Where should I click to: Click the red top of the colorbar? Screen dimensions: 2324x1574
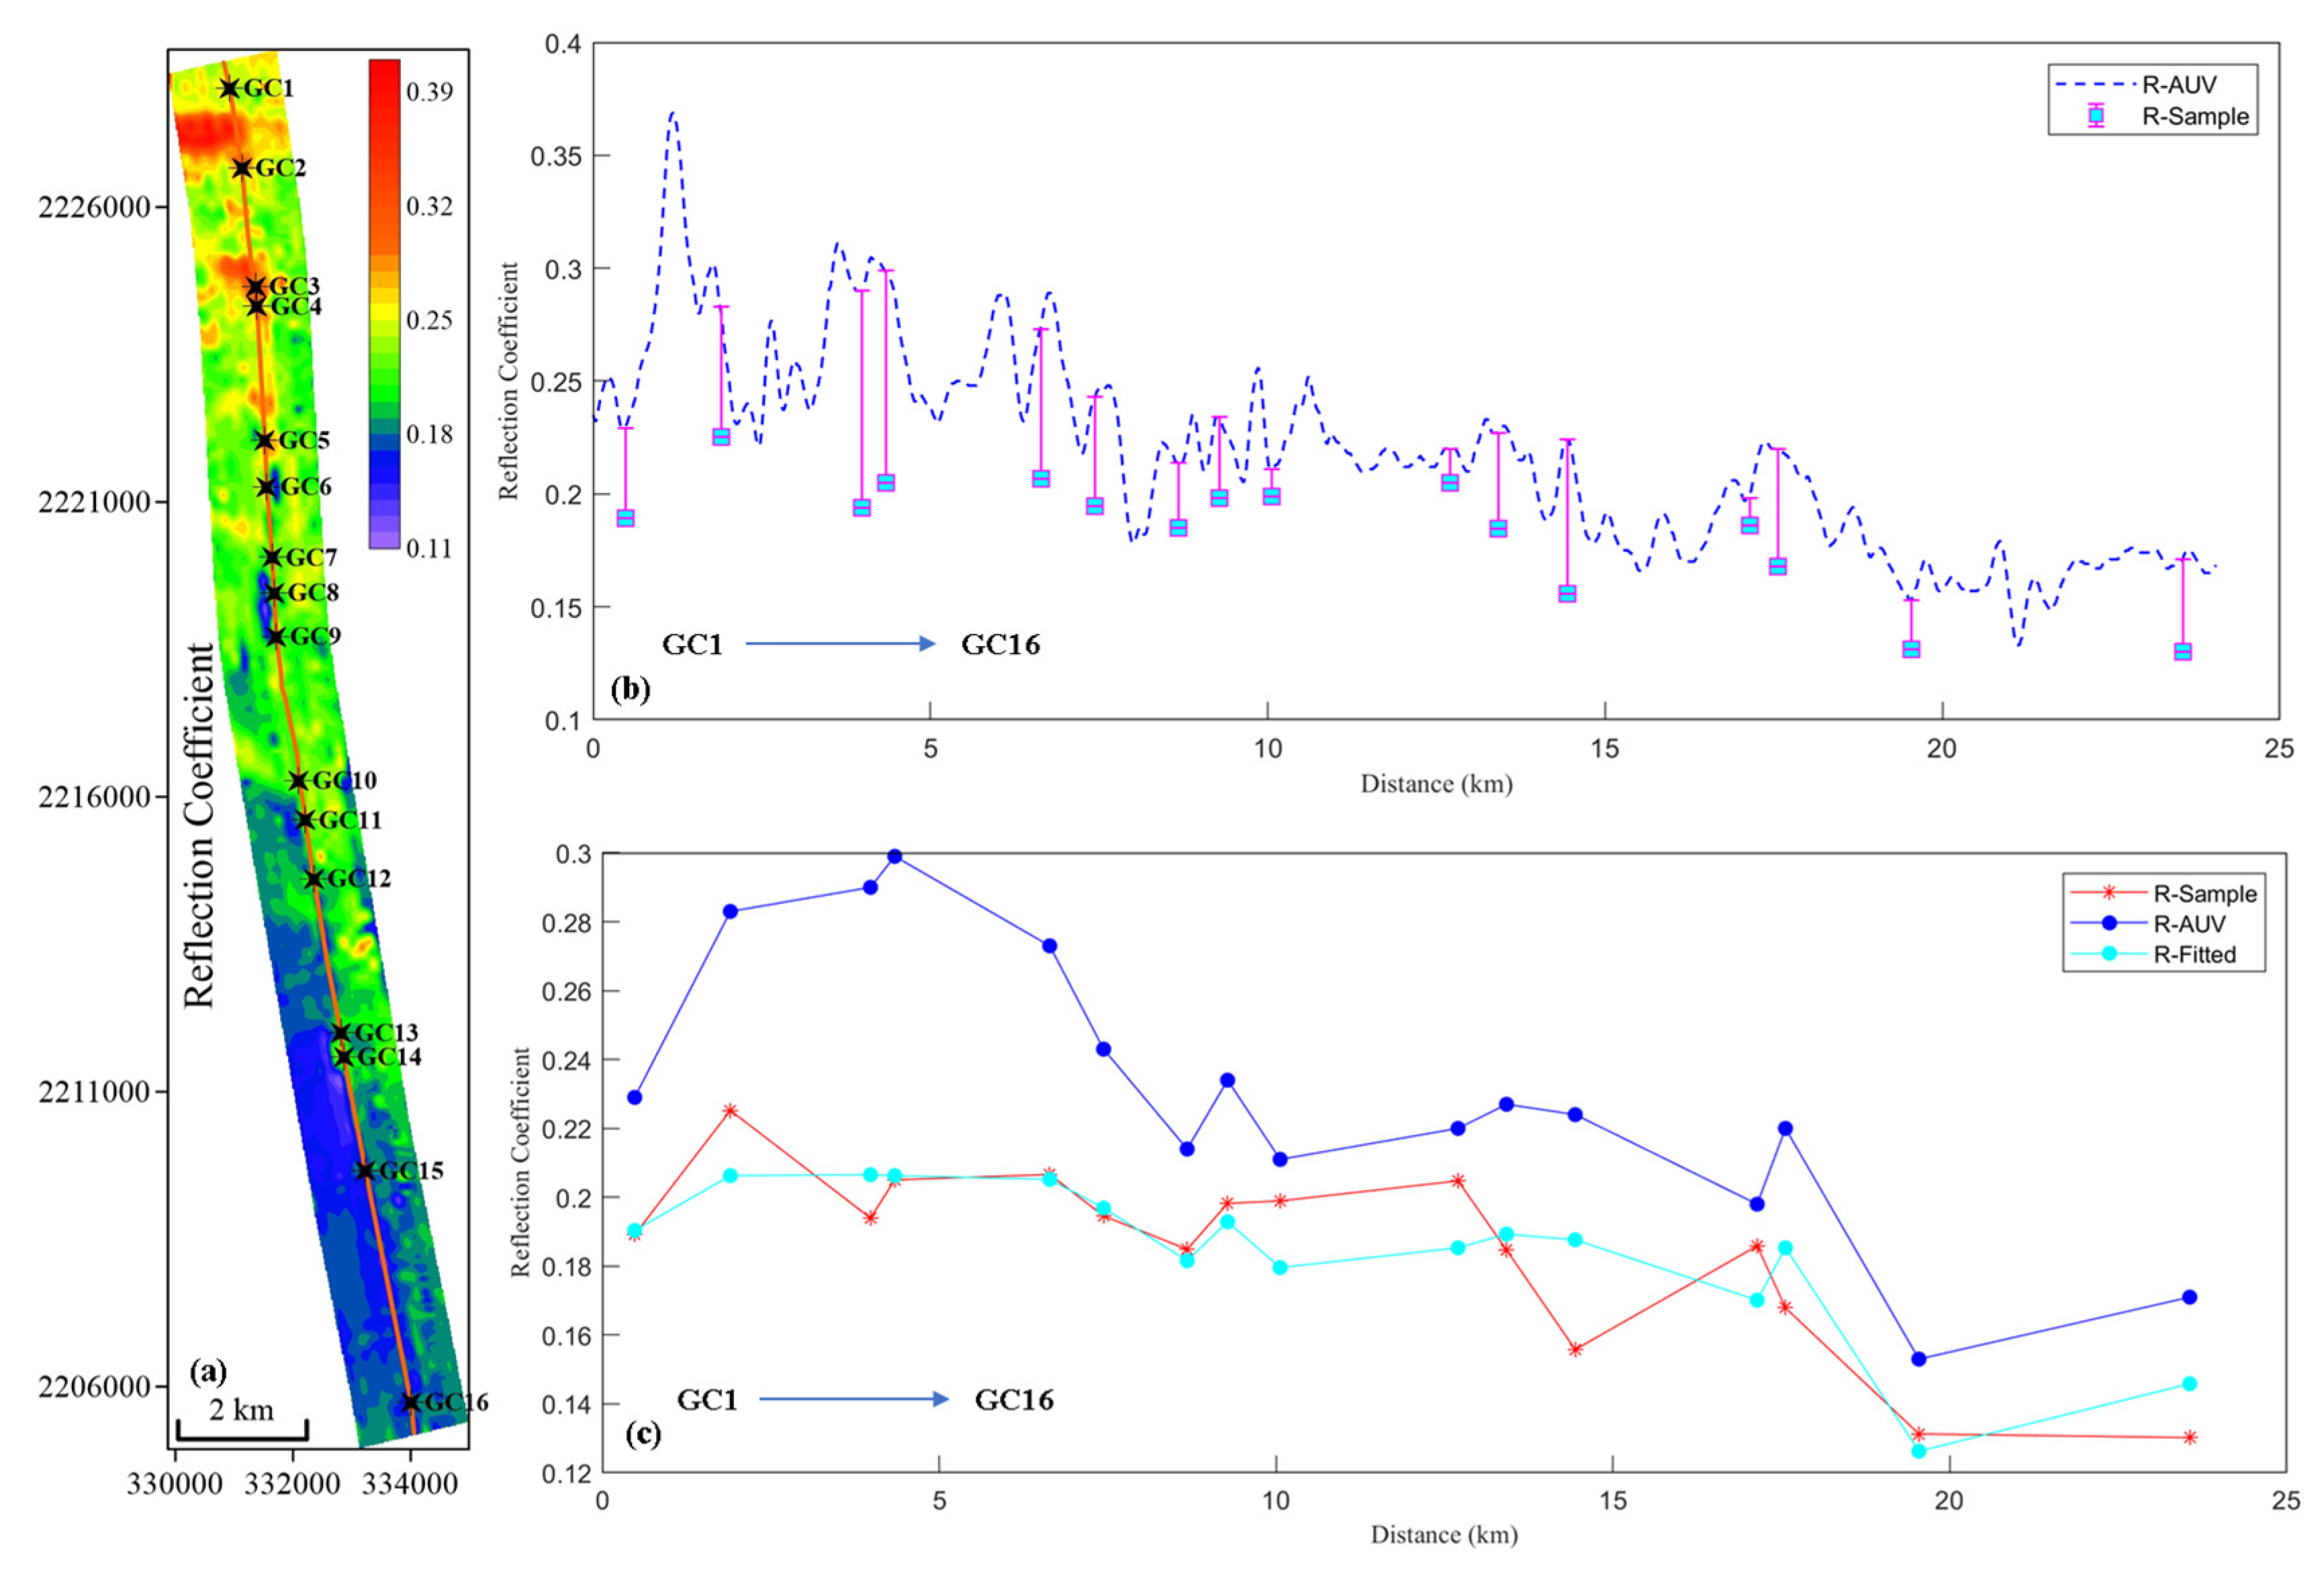point(384,72)
